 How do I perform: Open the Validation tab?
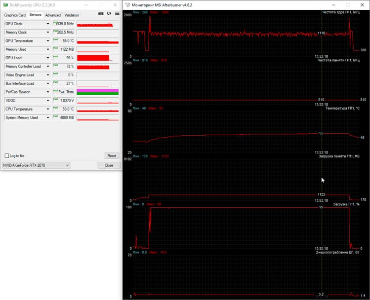tap(72, 15)
